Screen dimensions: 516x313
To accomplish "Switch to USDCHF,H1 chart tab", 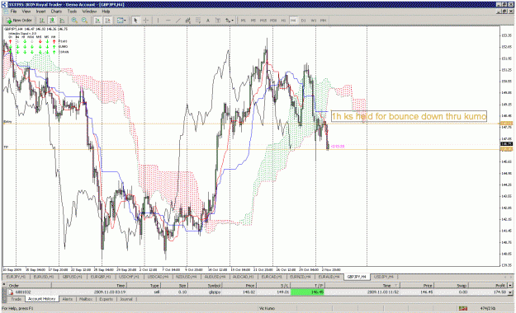I will pos(129,277).
